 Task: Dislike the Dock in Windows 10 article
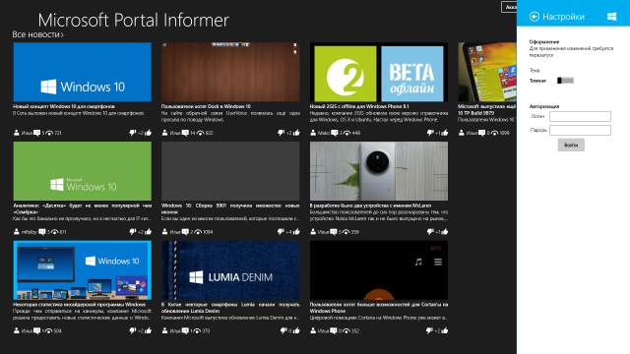281,133
